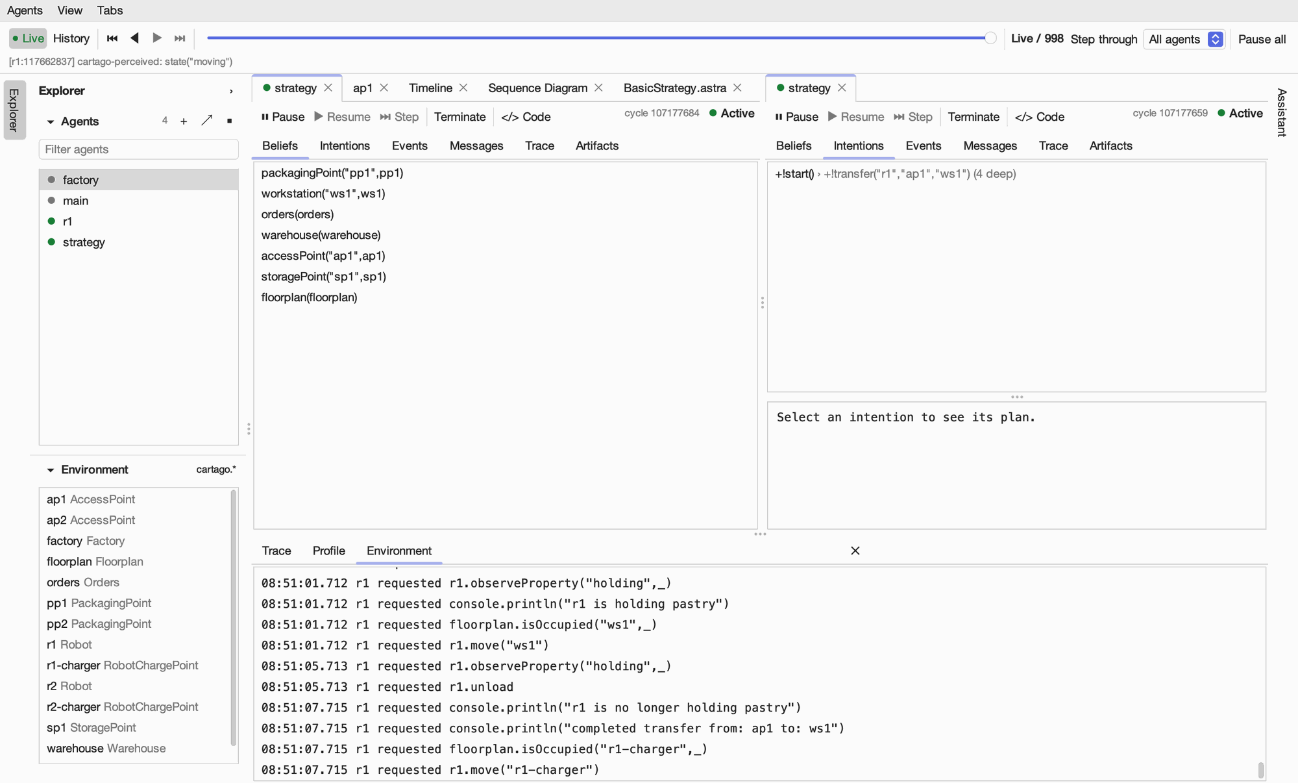Select the r1 agent in the list
The width and height of the screenshot is (1298, 783).
click(138, 221)
